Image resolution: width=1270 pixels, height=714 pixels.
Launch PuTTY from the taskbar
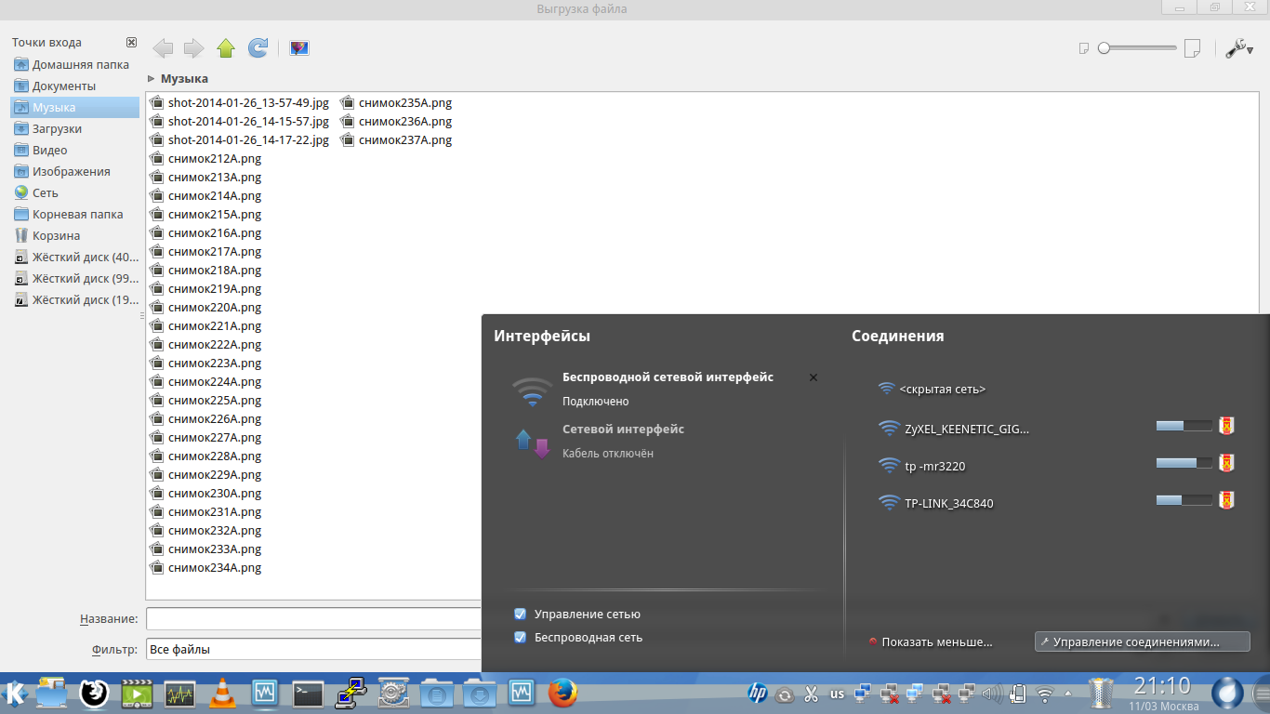350,694
